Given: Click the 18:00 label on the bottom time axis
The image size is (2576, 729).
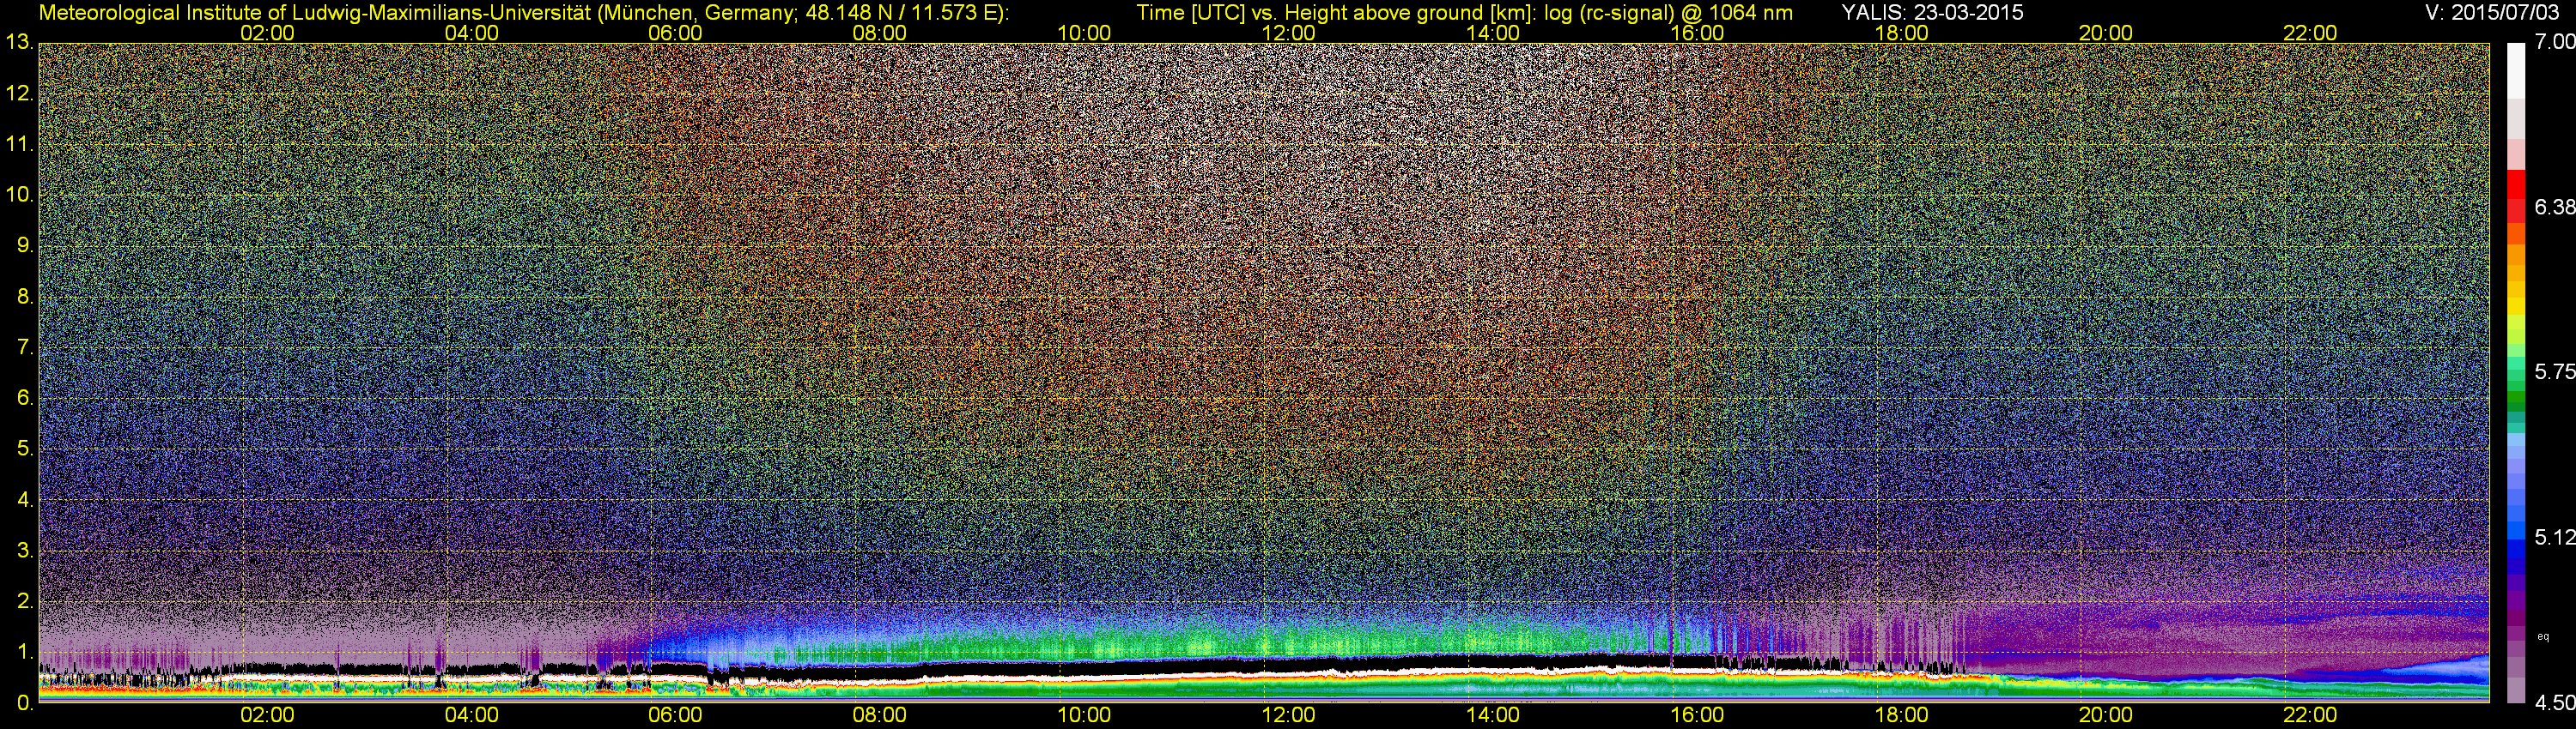Looking at the screenshot, I should point(1901,715).
